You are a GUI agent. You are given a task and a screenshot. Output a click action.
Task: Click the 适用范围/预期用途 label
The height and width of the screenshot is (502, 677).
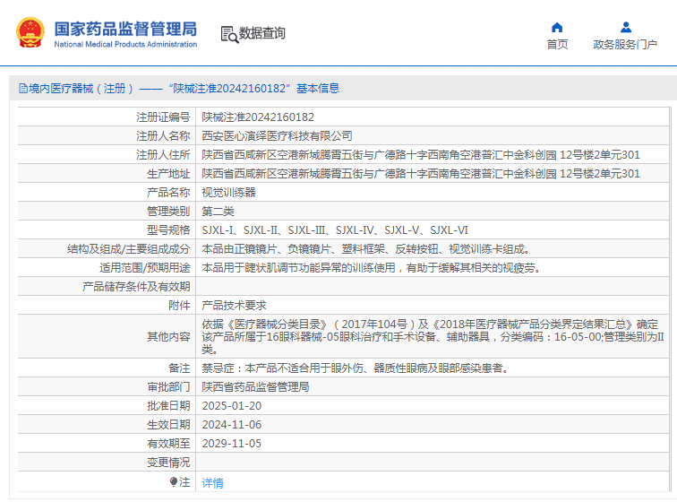pos(145,268)
